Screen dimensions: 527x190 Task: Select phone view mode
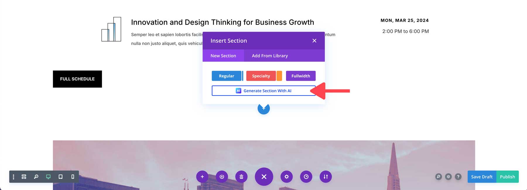(x=73, y=177)
